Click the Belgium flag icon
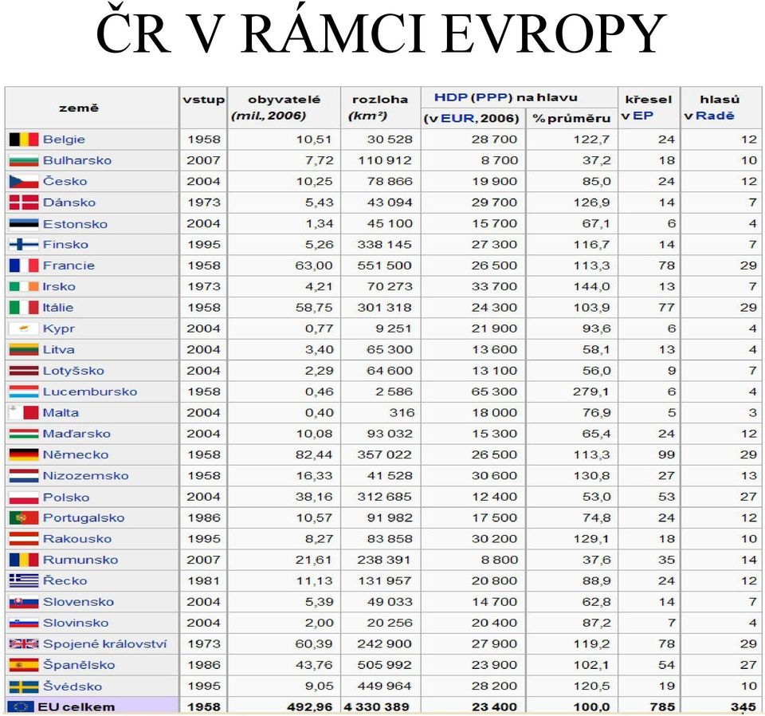 [x=23, y=140]
